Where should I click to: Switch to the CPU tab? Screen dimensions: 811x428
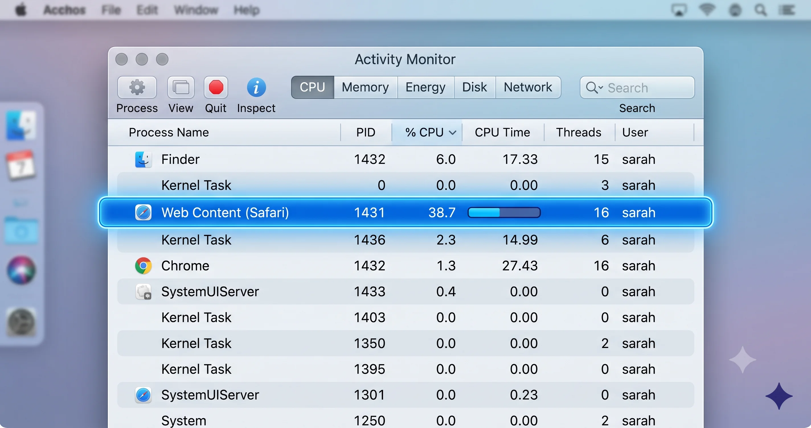click(x=312, y=87)
